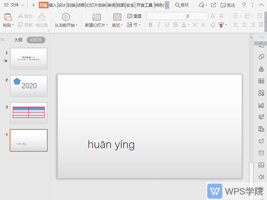
Task: Open the shapes icon in right sidebar
Action: coord(261,57)
